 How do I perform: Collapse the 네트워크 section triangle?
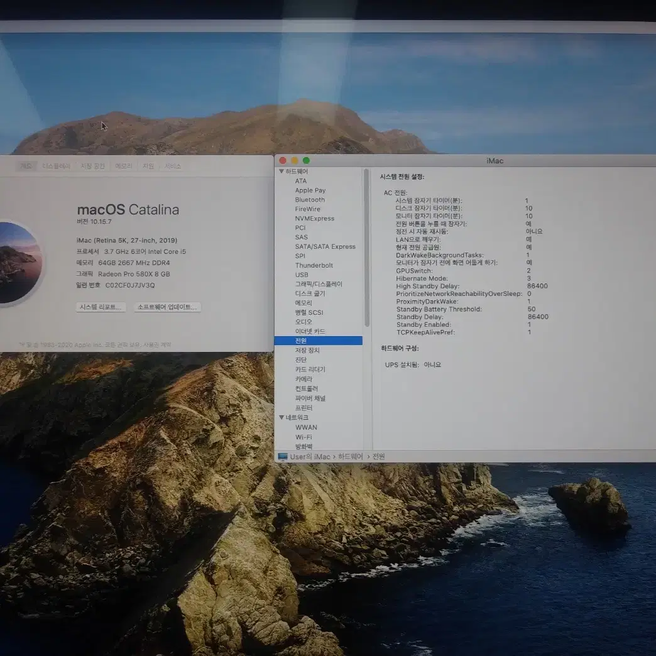[282, 417]
